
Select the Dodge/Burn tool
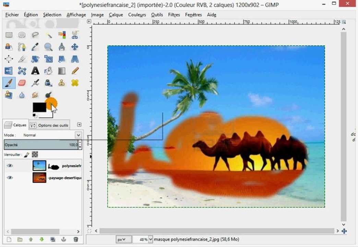[x=48, y=95]
